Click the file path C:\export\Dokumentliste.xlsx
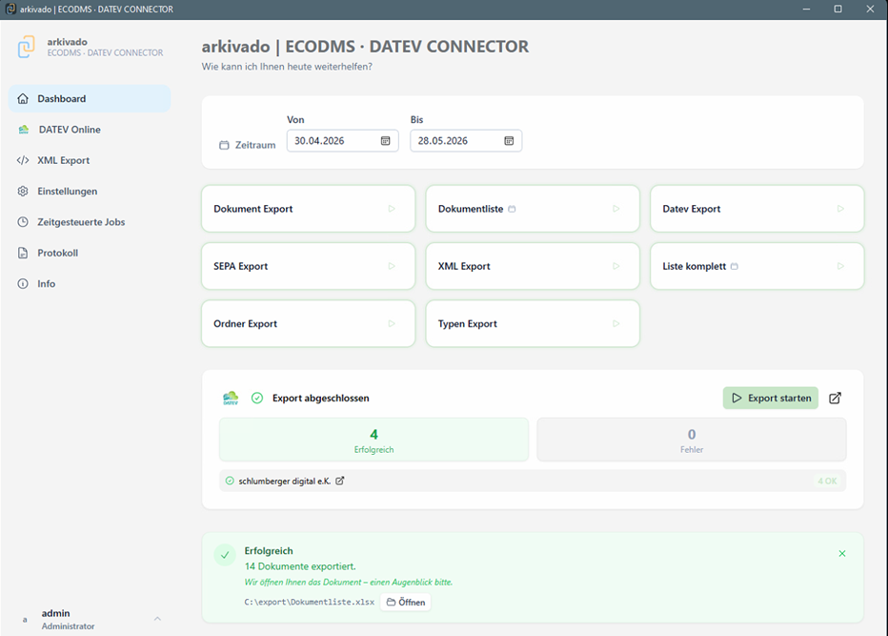 (x=310, y=602)
